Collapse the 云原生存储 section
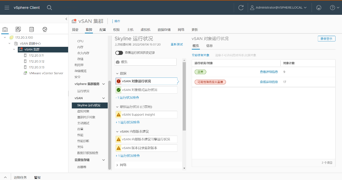The height and width of the screenshot is (180, 342). coord(103,160)
